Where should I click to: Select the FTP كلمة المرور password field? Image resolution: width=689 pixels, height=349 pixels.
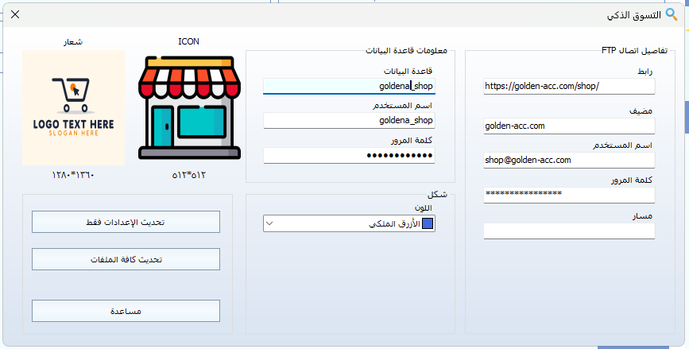click(x=568, y=194)
